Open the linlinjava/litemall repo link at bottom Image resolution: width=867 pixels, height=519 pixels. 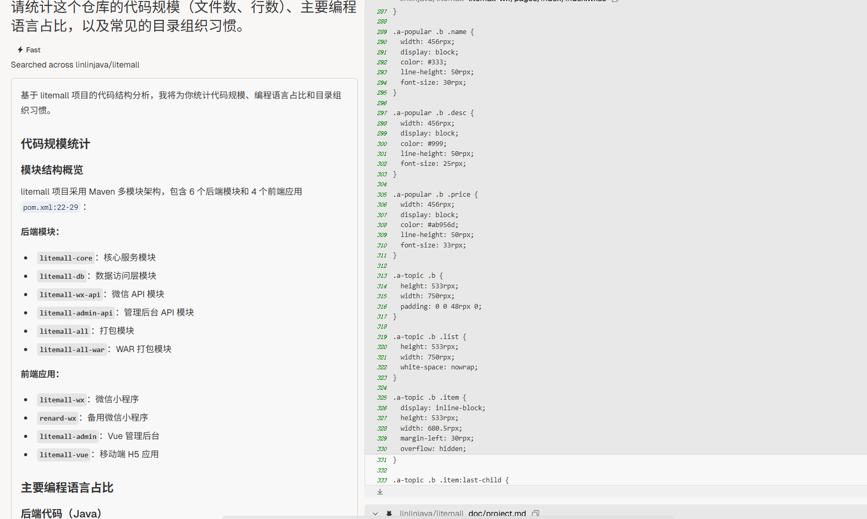click(x=431, y=514)
